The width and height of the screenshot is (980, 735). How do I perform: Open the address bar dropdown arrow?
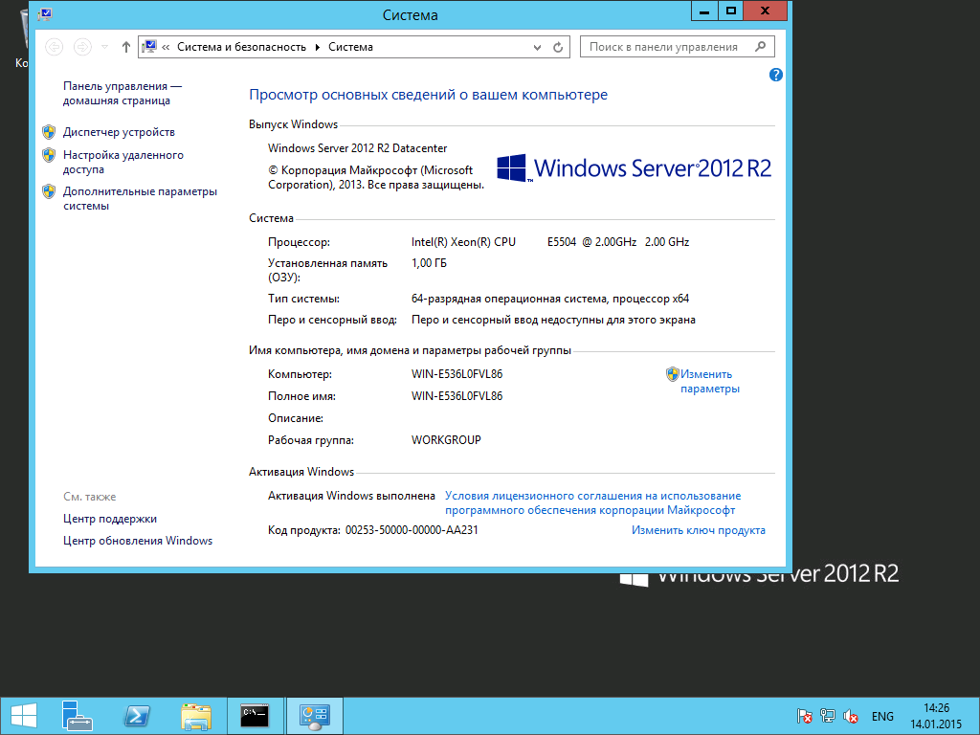[x=536, y=46]
